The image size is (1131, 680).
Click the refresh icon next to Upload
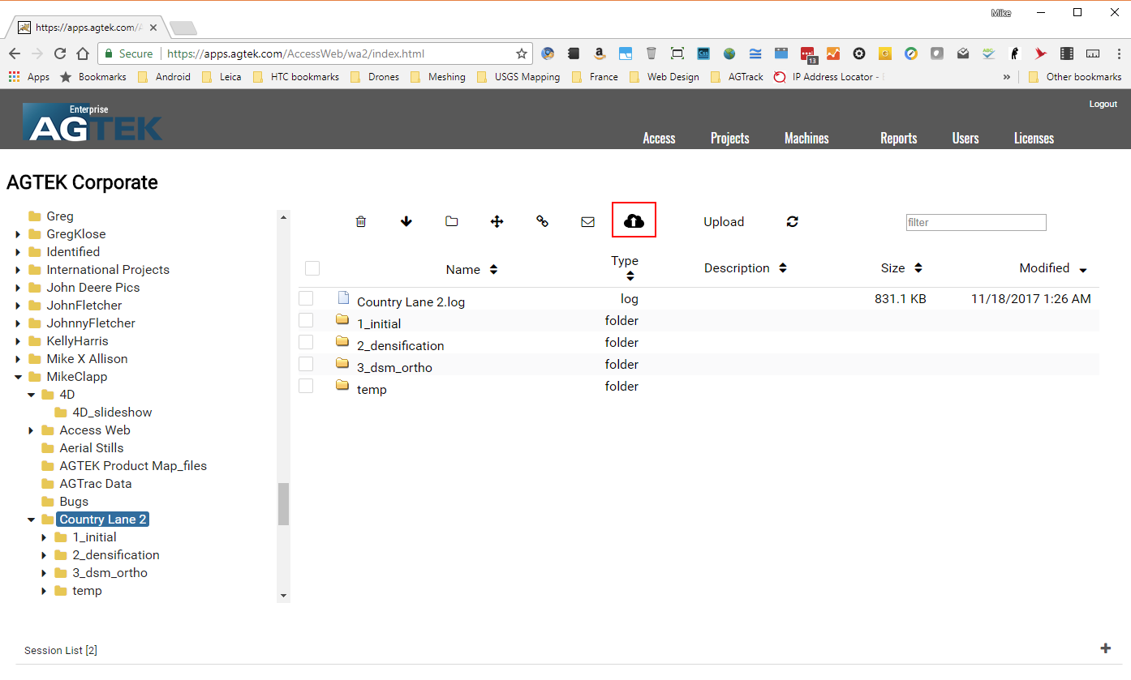pos(793,221)
